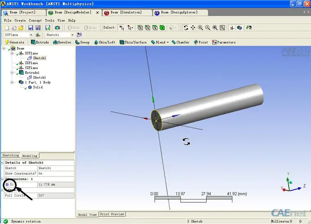The width and height of the screenshot is (311, 224).
Task: Switch to the Print Preview tab
Action: [112, 214]
